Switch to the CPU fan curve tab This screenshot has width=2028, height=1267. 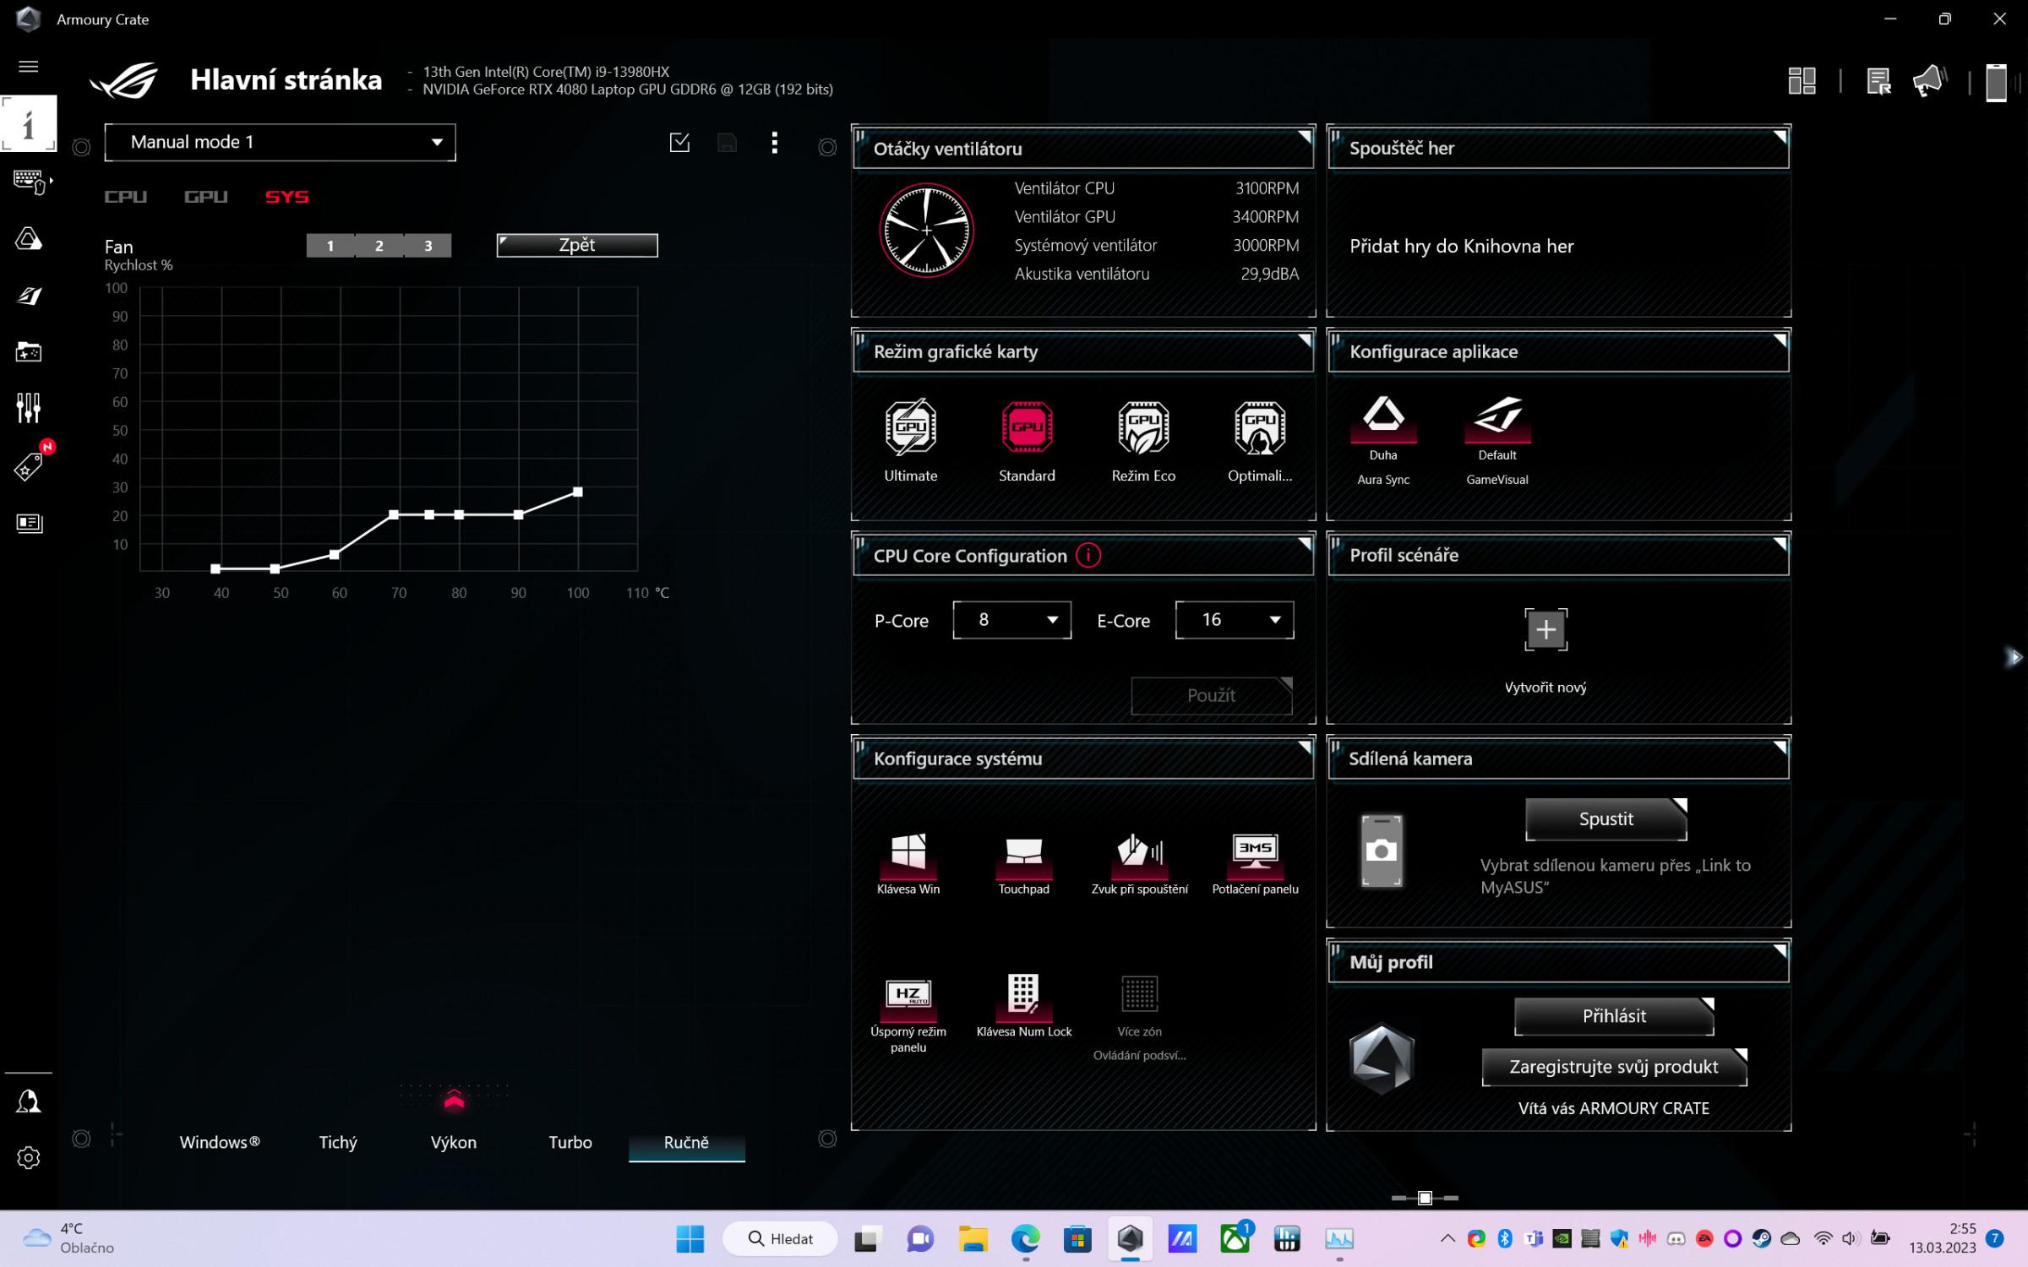[125, 197]
